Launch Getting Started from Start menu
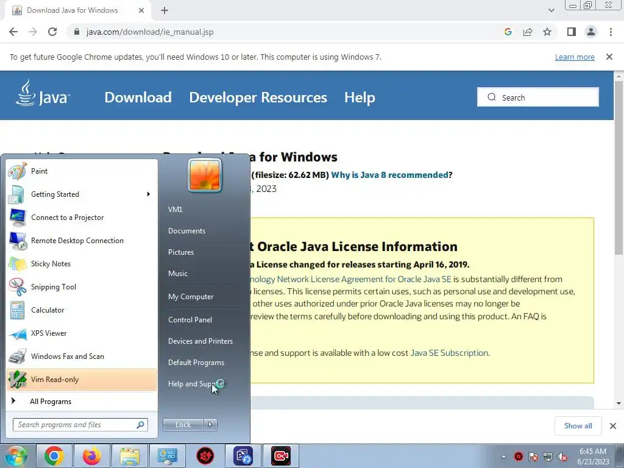Screen dimensions: 624x468 pos(82,194)
